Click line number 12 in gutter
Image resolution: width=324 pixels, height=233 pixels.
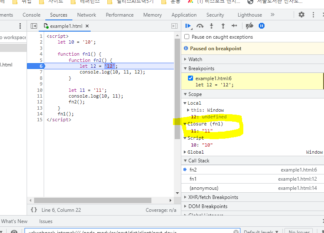click(40, 102)
